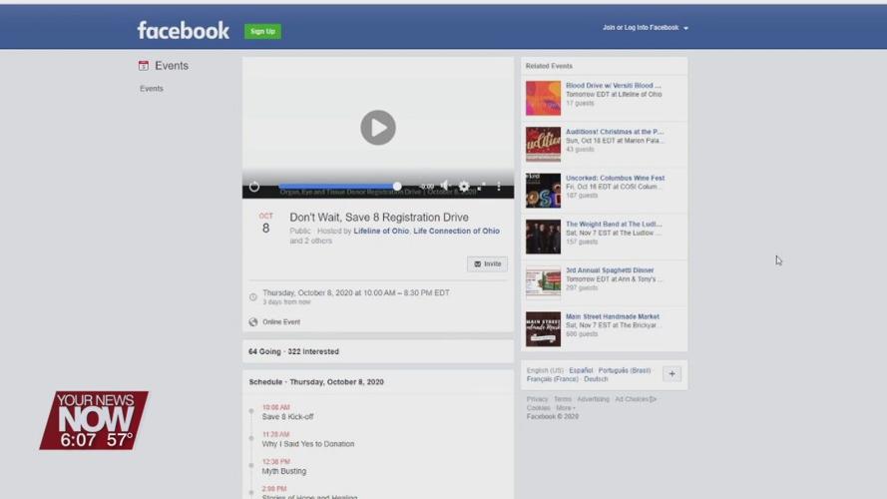Switch language to Español
This screenshot has height=499, width=887.
tap(581, 370)
